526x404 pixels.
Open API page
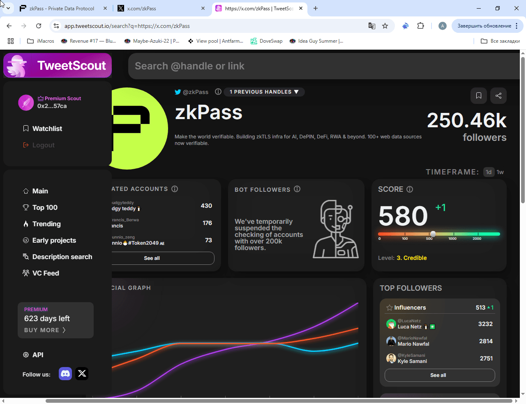pos(33,355)
